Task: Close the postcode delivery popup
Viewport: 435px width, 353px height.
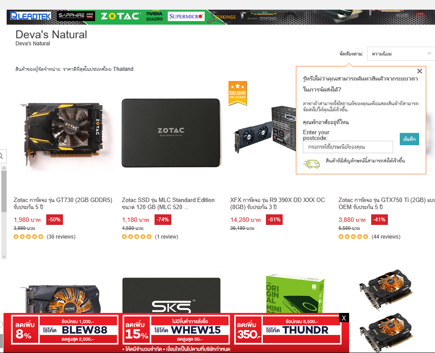Action: [420, 71]
